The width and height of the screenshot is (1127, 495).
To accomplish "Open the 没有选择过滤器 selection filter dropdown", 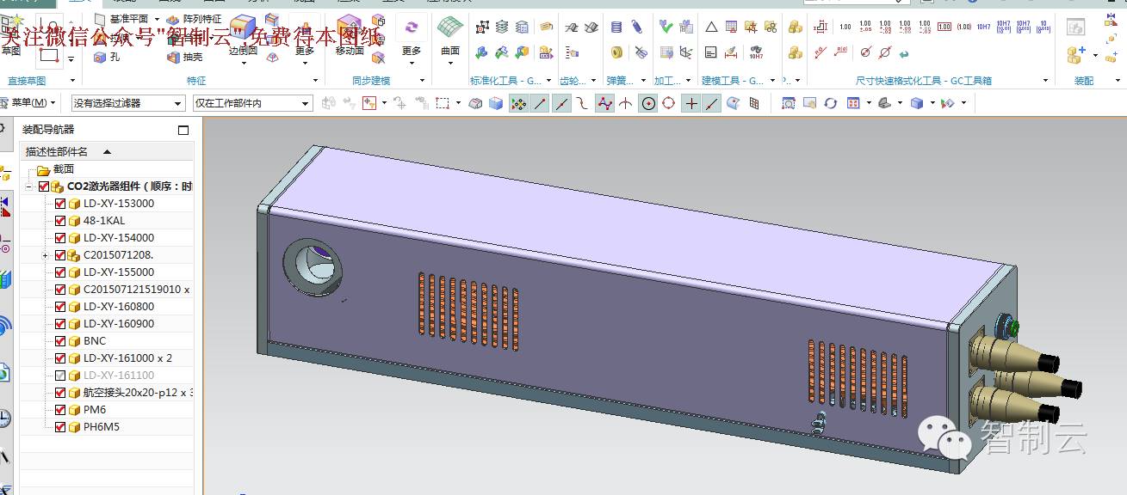I will click(128, 103).
